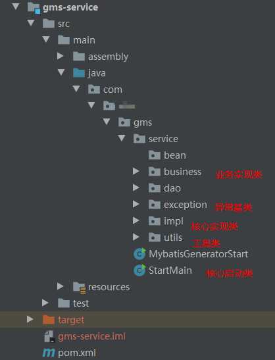This screenshot has width=275, height=360.
Task: Collapse the gms-service root node
Action: [x=16, y=7]
